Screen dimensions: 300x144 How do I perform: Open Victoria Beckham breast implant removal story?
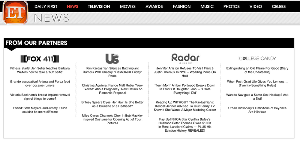point(40,97)
